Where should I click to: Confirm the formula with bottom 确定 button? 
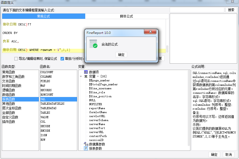(x=214, y=154)
